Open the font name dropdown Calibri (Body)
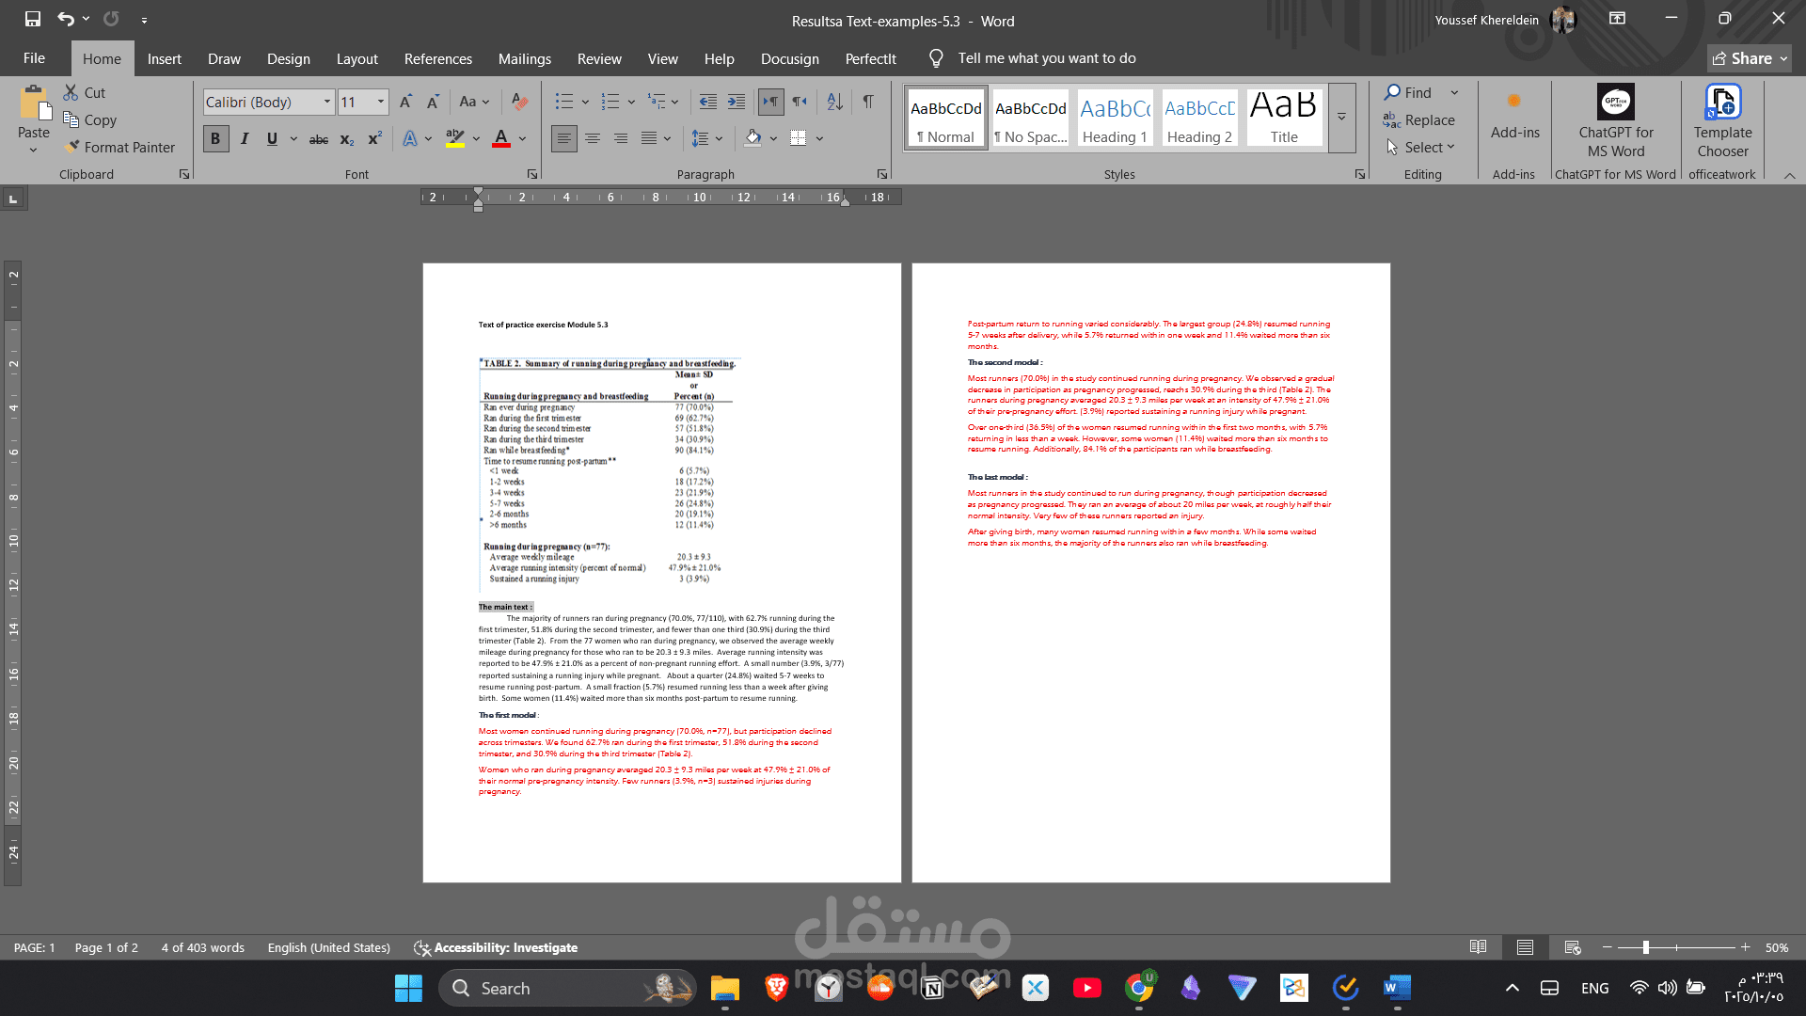The width and height of the screenshot is (1806, 1016). click(326, 102)
